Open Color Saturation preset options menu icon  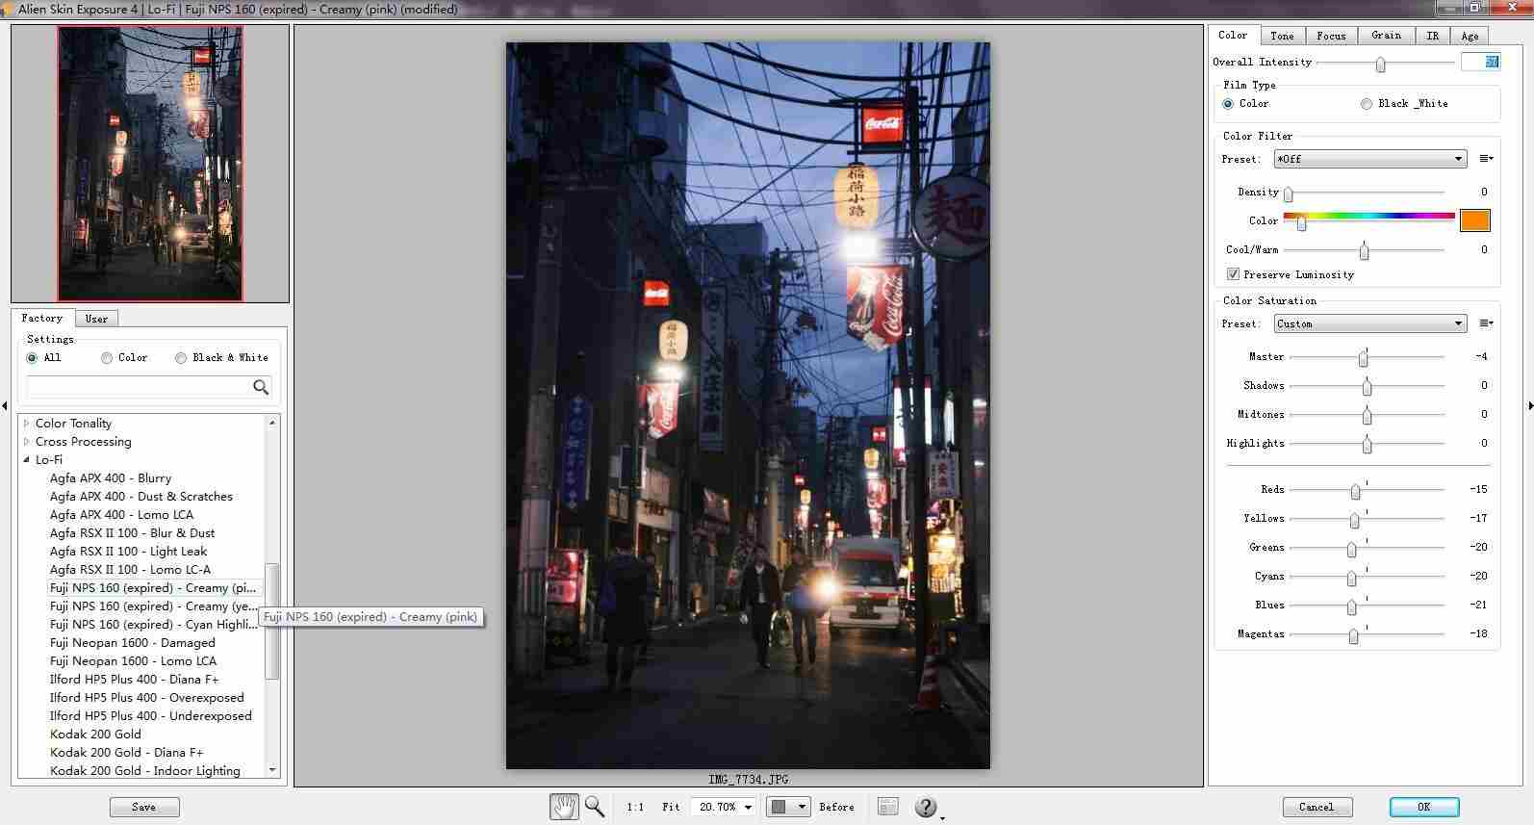click(1486, 323)
